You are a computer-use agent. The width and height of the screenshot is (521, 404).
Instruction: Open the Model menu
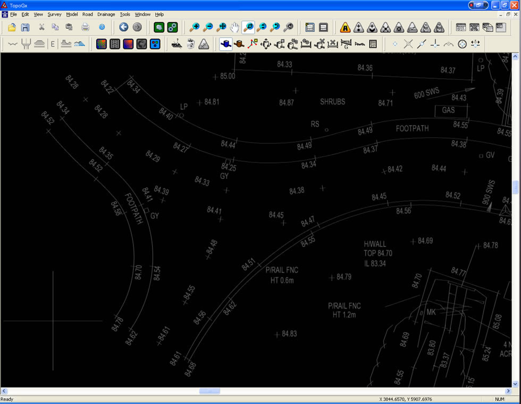click(x=72, y=14)
